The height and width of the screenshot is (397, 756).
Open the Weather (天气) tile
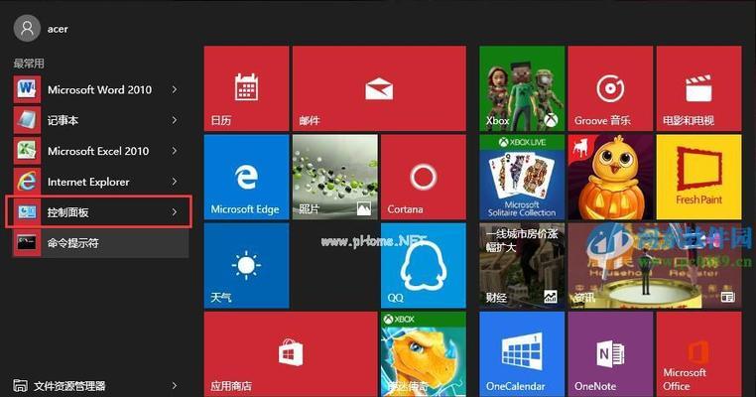(x=246, y=265)
